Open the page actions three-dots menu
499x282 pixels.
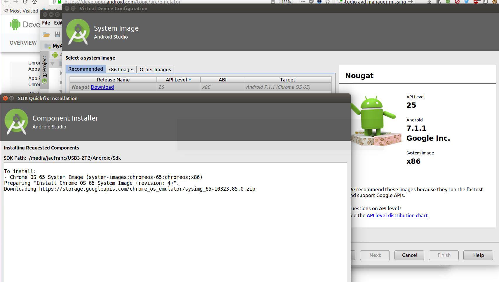tap(303, 2)
